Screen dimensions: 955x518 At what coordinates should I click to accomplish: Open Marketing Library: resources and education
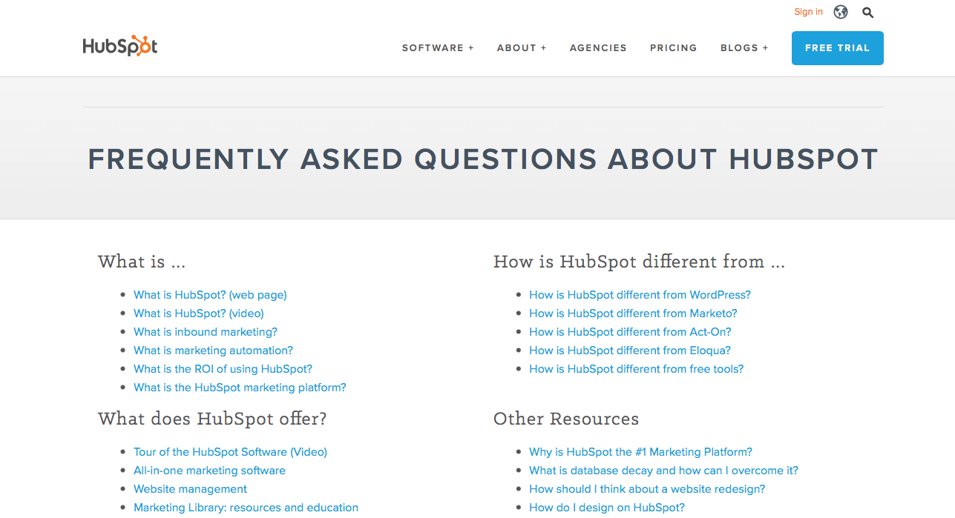point(246,508)
